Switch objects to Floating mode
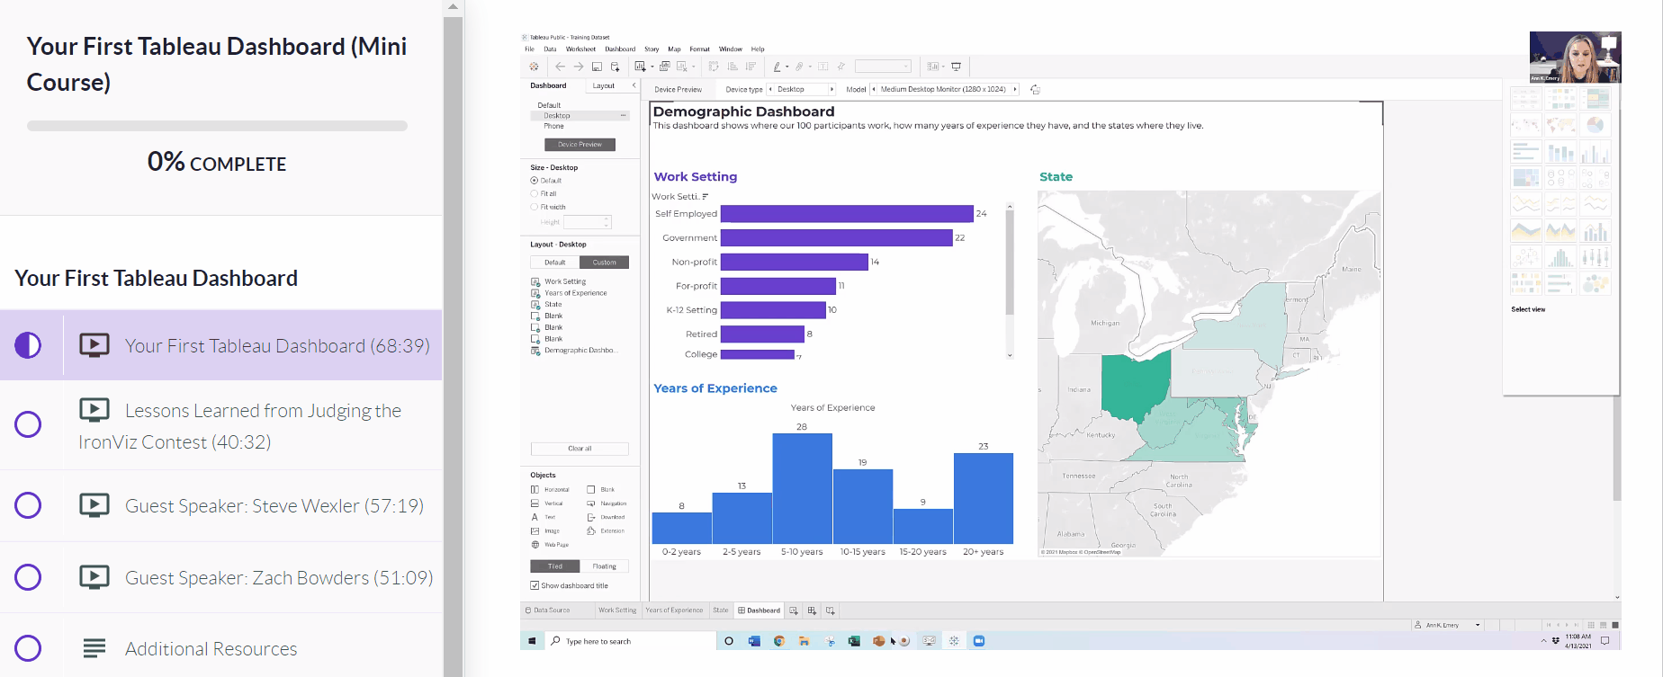Image resolution: width=1663 pixels, height=677 pixels. click(604, 566)
